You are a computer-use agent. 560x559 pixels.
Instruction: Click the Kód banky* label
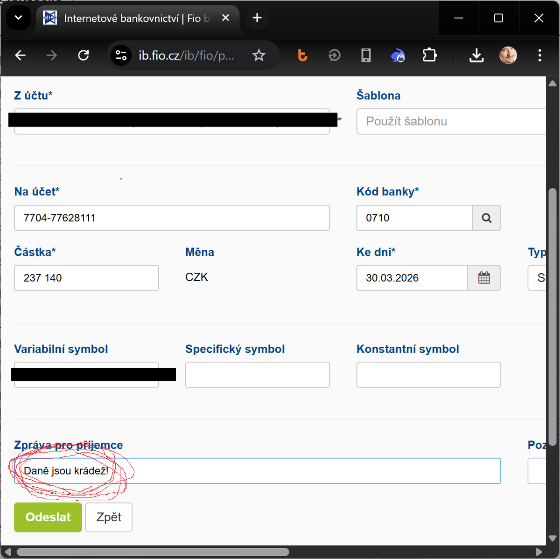(x=388, y=192)
